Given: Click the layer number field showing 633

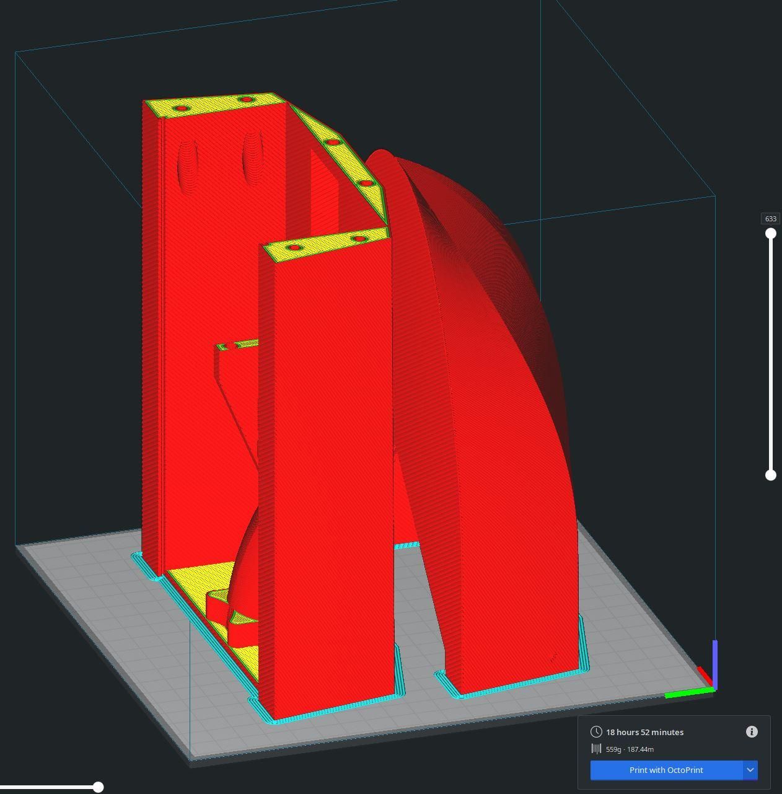Looking at the screenshot, I should tap(771, 219).
